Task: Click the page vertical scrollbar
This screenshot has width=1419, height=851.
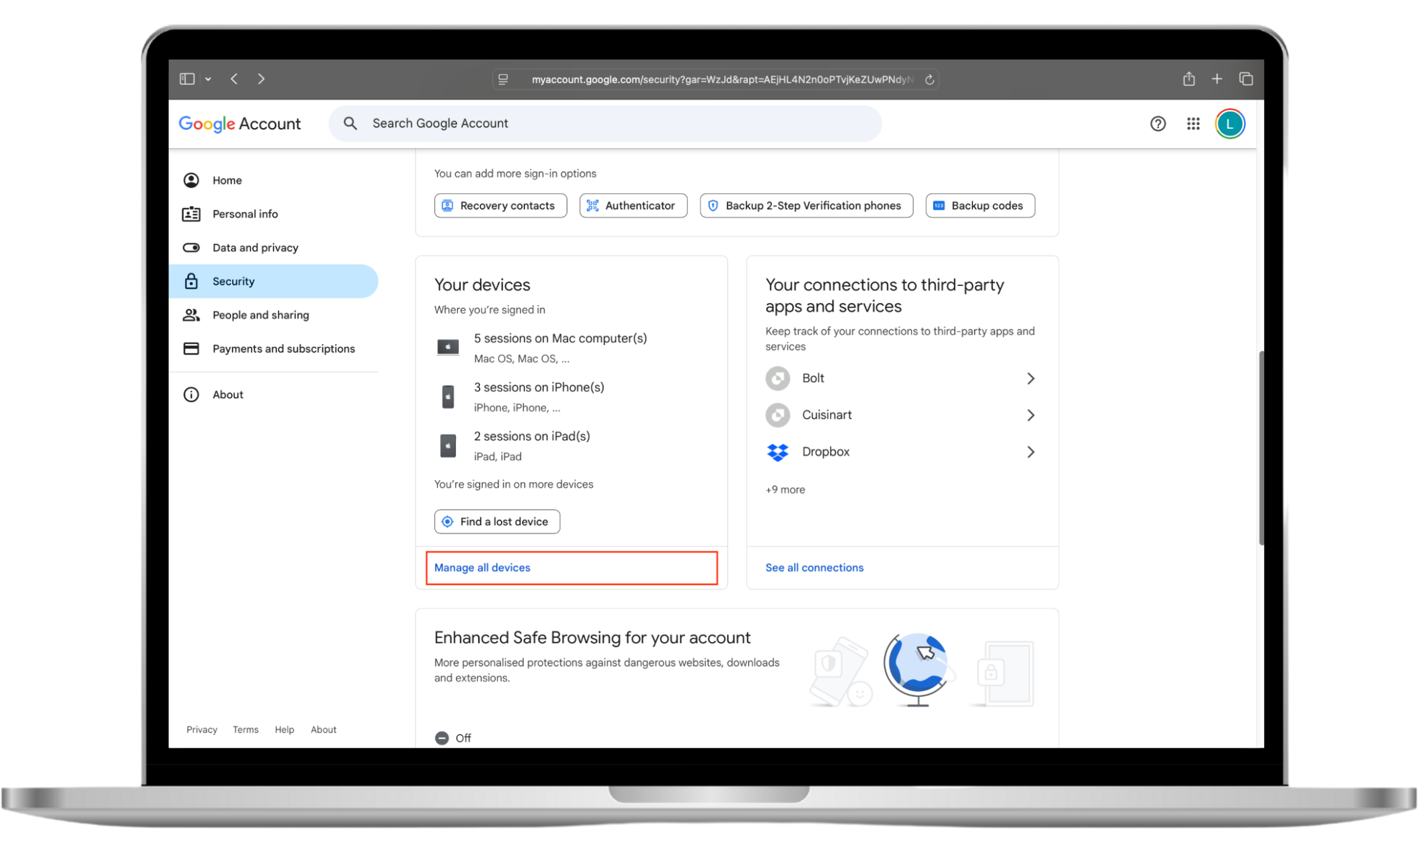Action: click(x=1261, y=447)
